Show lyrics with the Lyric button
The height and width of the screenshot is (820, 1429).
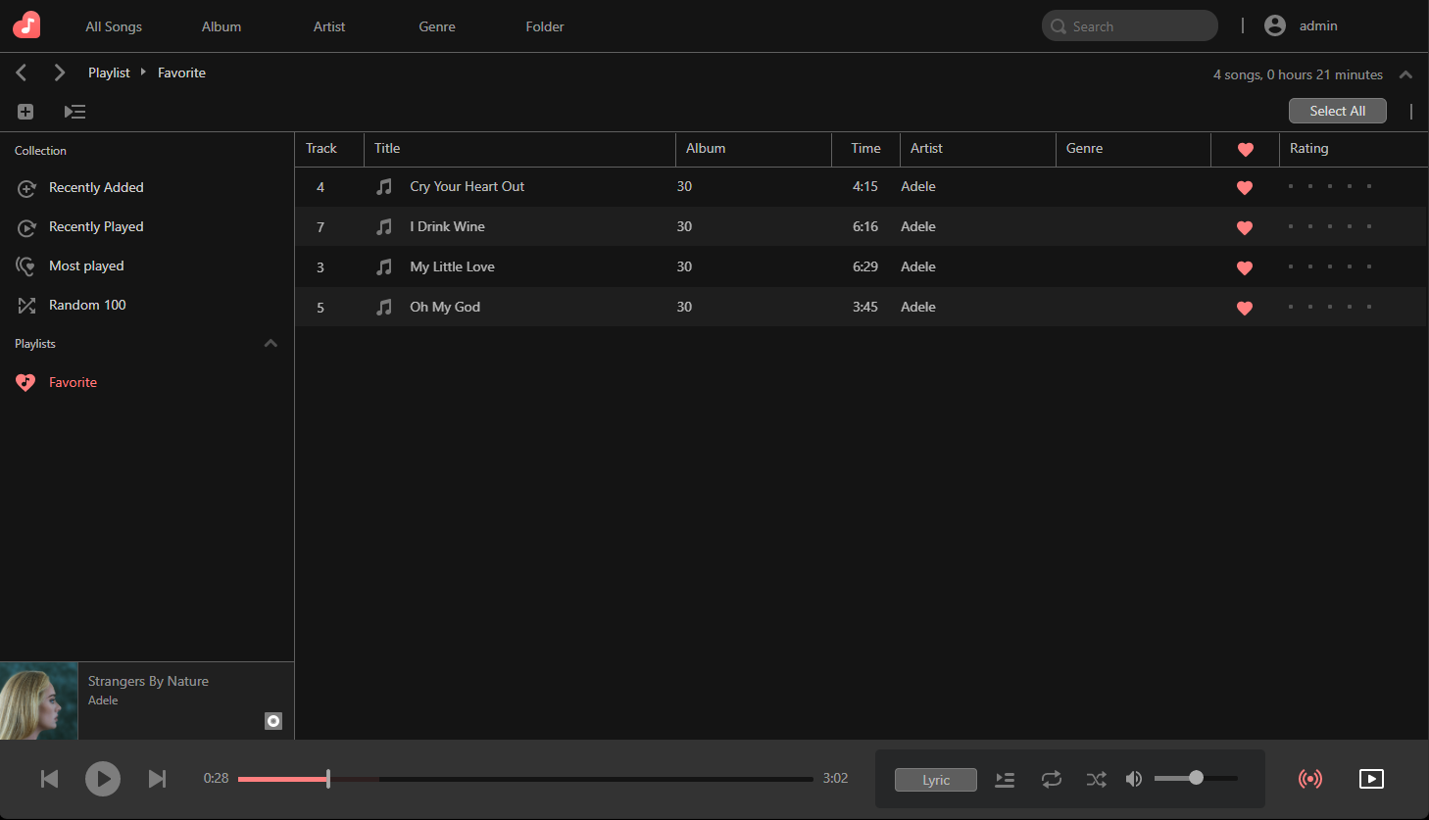pyautogui.click(x=936, y=780)
